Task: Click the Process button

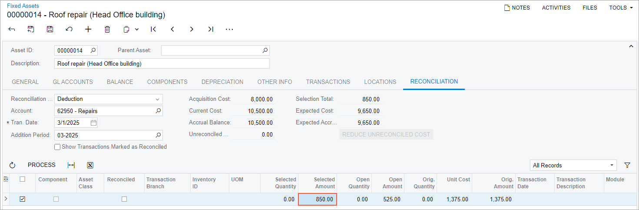Action: [x=42, y=165]
